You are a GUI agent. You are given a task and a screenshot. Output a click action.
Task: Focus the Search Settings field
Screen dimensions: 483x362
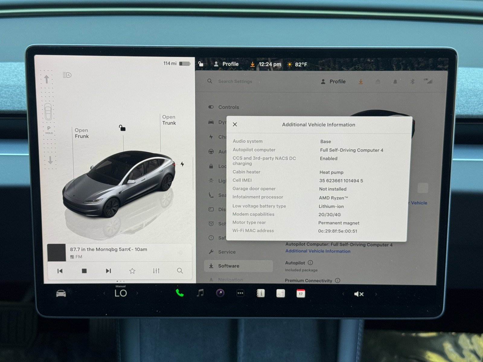click(x=235, y=81)
